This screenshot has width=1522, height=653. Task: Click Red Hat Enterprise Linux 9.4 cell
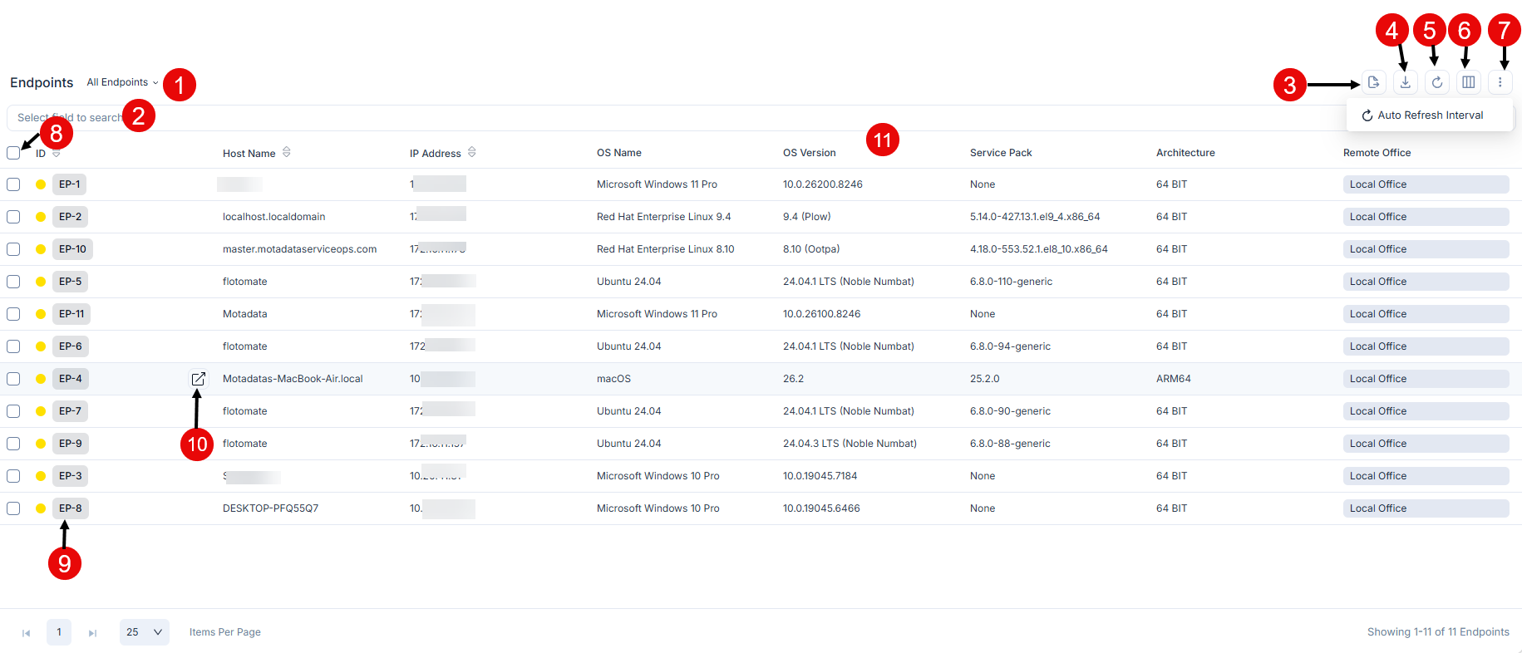pyautogui.click(x=663, y=217)
